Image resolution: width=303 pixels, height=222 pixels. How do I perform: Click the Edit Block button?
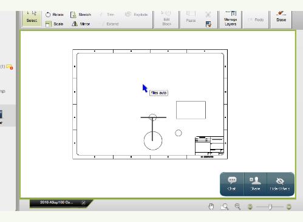(166, 19)
